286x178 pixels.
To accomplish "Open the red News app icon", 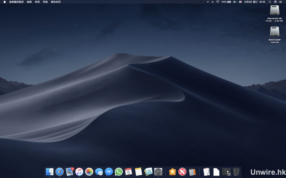I will click(x=182, y=172).
